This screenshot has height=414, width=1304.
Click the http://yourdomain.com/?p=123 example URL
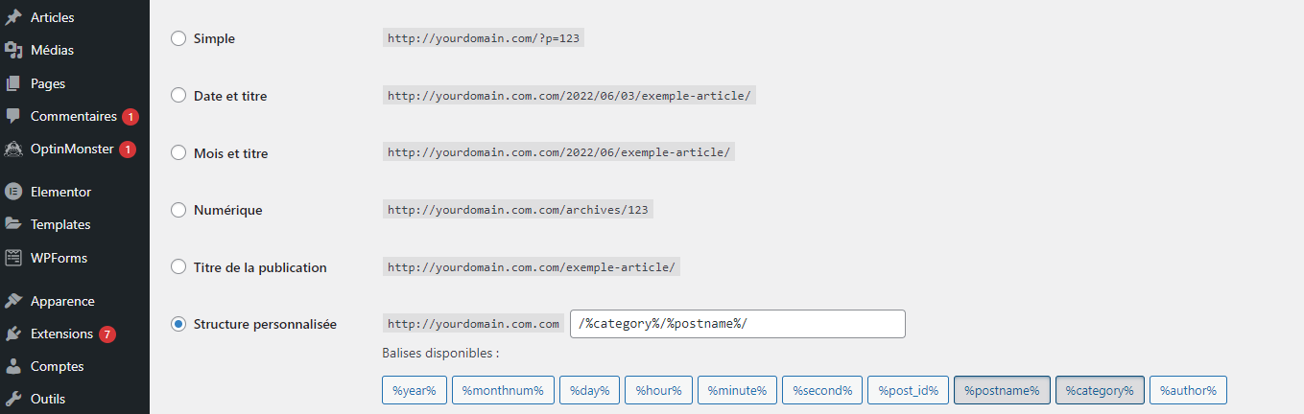click(x=485, y=39)
